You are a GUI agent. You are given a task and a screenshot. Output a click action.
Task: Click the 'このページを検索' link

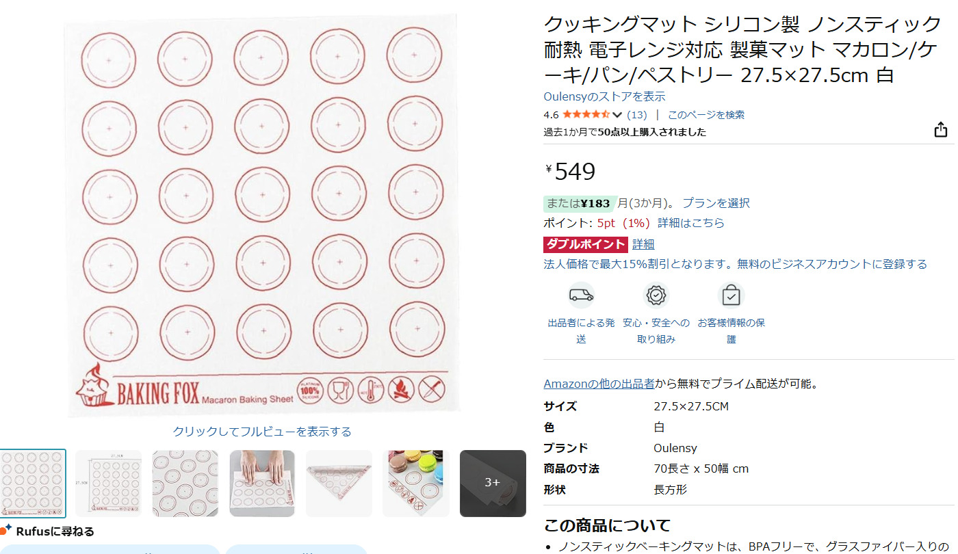706,115
